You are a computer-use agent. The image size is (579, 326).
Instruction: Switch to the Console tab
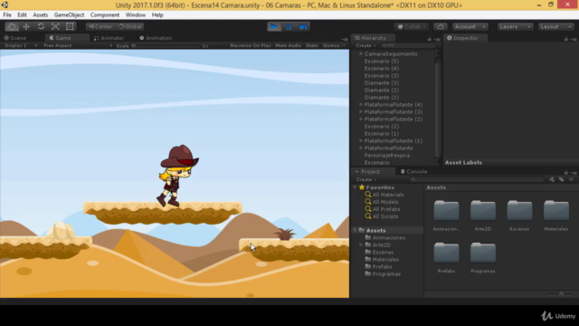click(x=414, y=171)
